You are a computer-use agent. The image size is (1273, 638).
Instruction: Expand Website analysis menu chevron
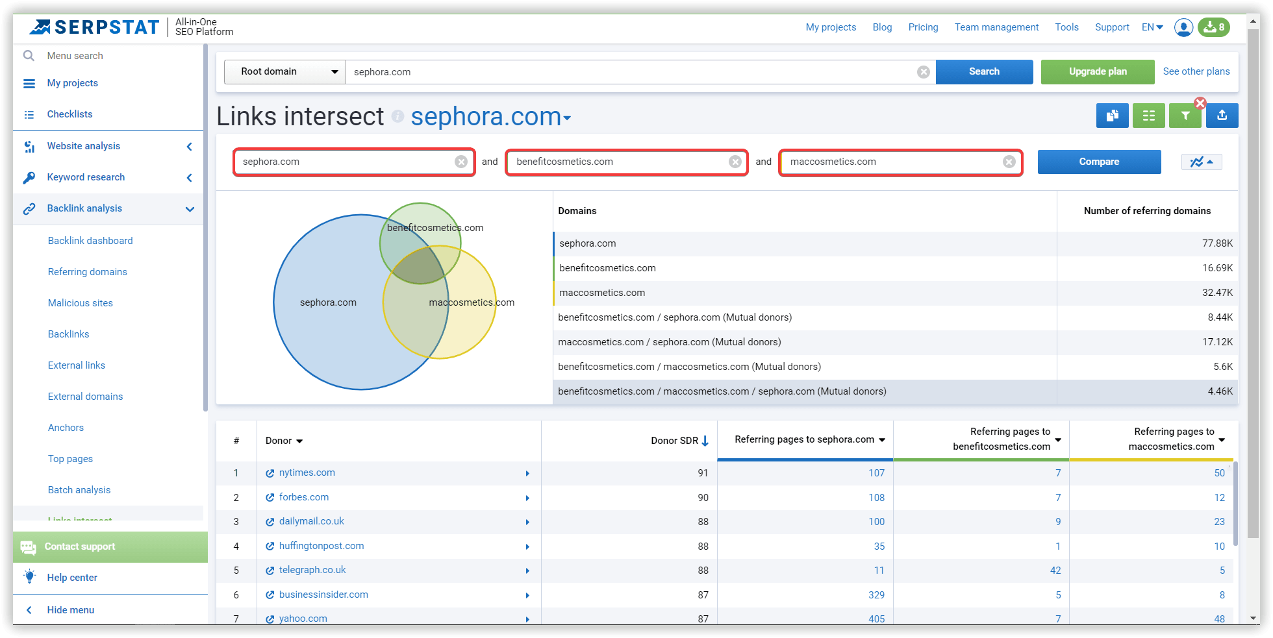[189, 147]
